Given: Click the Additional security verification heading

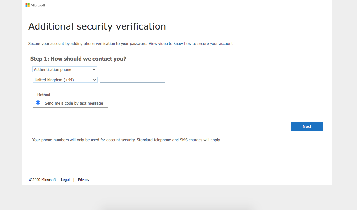Looking at the screenshot, I should [x=97, y=26].
